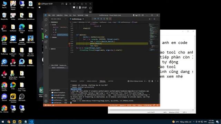Click Continue in the debug toolbar
Image resolution: width=221 pixels, height=124 pixels.
pyautogui.click(x=95, y=19)
